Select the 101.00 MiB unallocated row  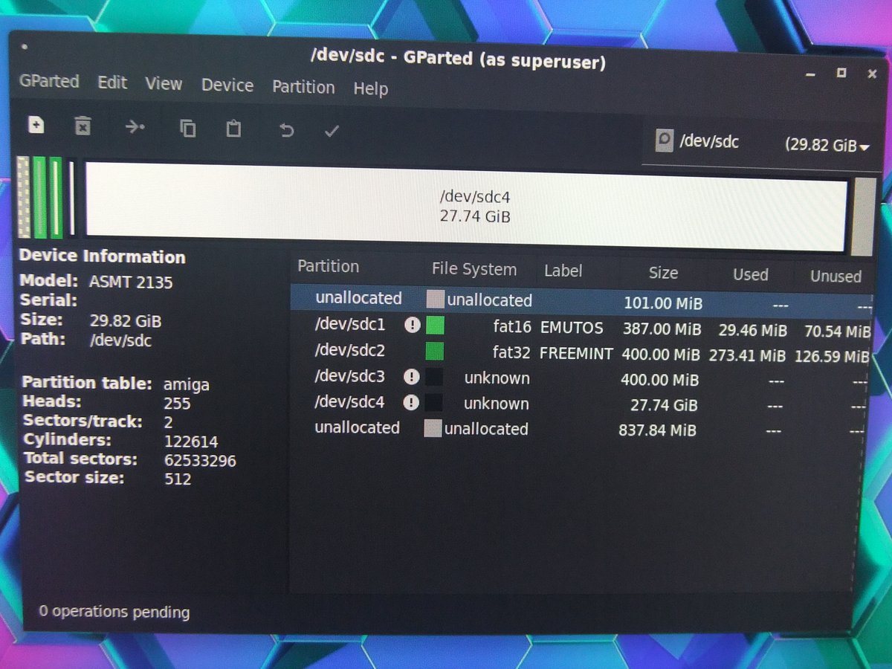click(x=581, y=300)
